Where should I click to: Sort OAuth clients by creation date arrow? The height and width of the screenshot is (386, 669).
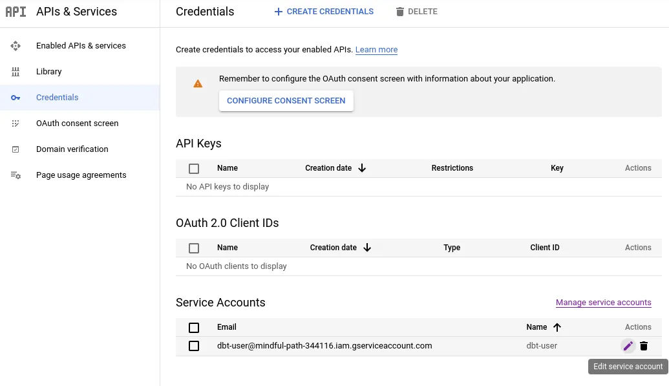(x=367, y=248)
